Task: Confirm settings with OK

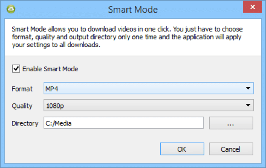Action: (x=182, y=149)
